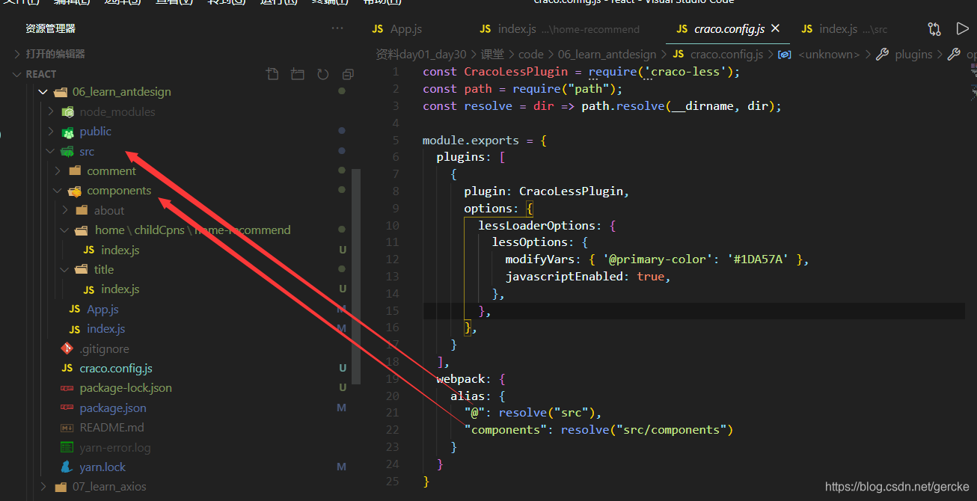Click JS icon beside craco.config.js in tree
This screenshot has width=977, height=501.
[67, 369]
